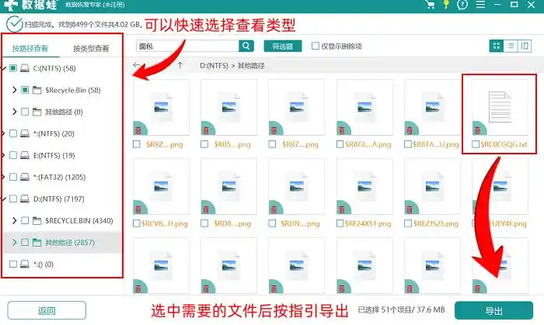This screenshot has width=544, height=325.
Task: Select file name $RCV8...H.png
Action: 165,223
